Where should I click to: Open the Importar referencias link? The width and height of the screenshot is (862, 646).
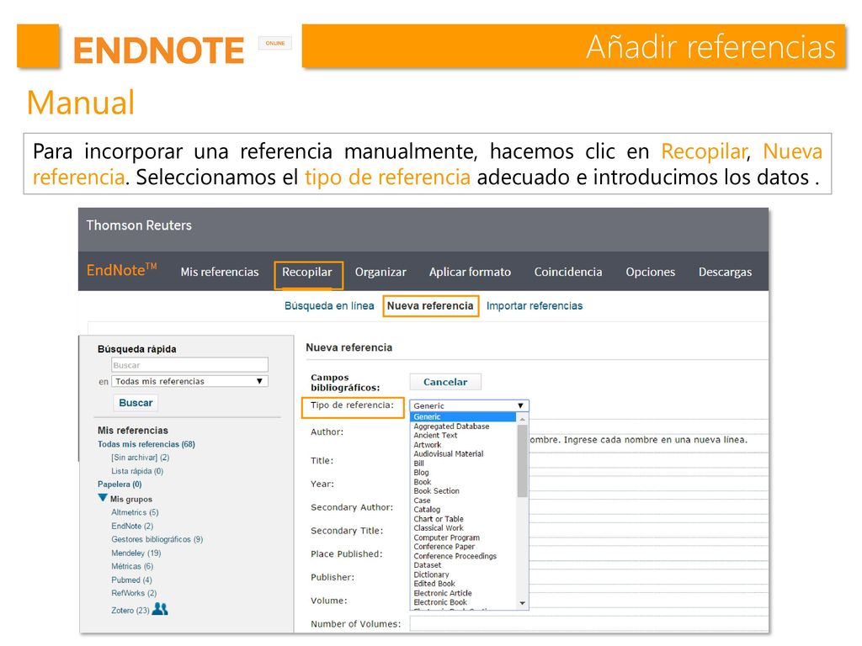tap(535, 306)
